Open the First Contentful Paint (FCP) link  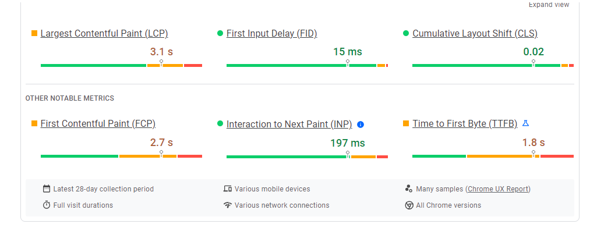[98, 123]
